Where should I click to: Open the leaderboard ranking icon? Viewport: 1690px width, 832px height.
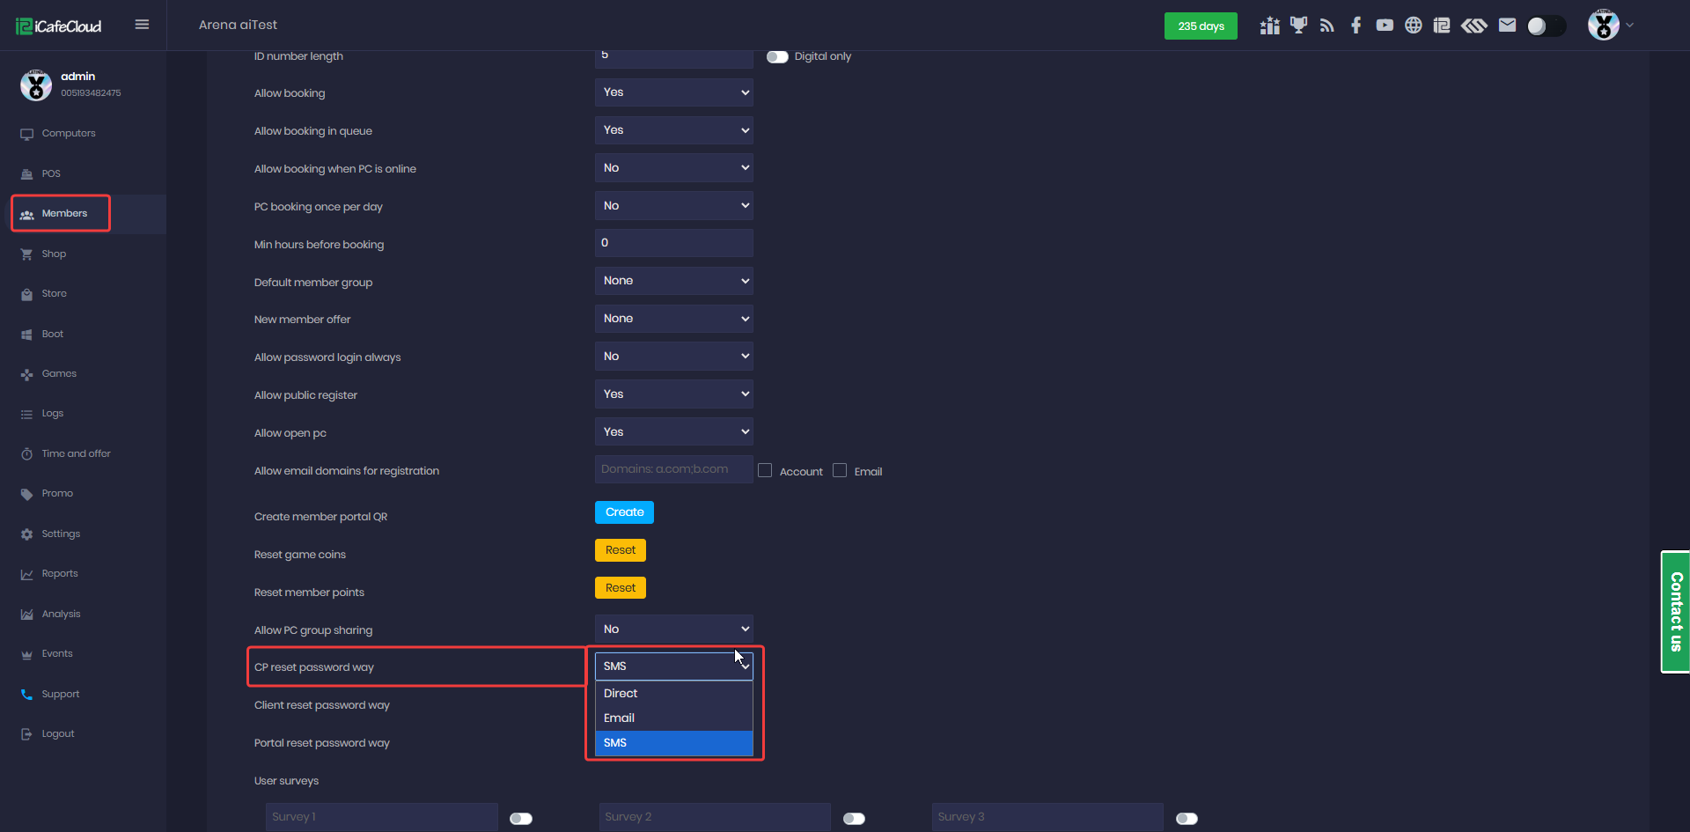coord(1269,26)
